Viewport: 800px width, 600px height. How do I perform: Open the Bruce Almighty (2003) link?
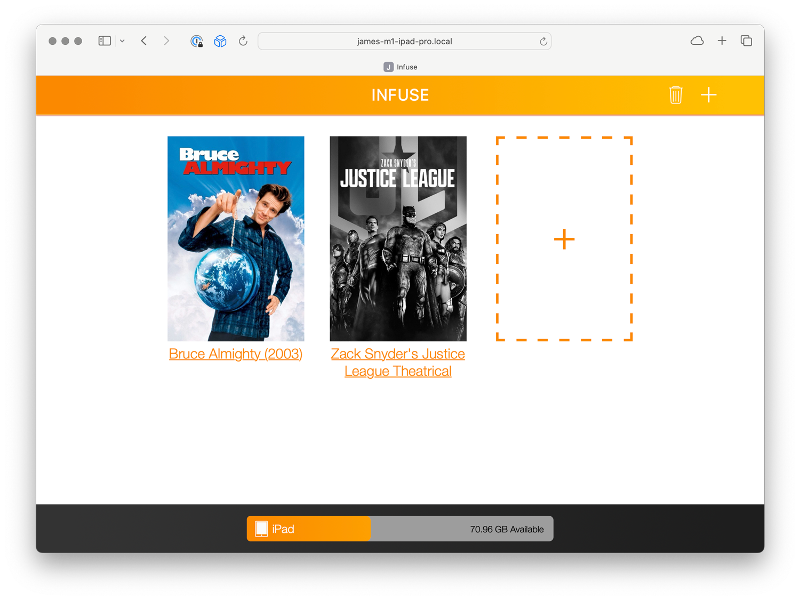(x=236, y=354)
